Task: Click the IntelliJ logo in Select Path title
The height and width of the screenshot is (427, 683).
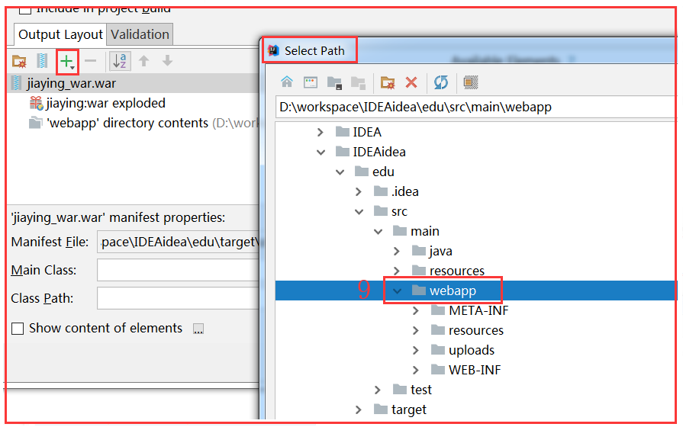Action: (x=273, y=50)
